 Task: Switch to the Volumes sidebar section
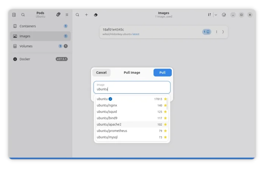(26, 46)
